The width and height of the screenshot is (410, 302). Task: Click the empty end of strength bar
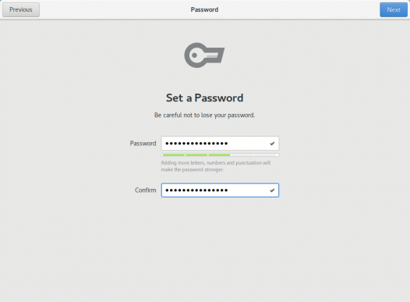264,155
